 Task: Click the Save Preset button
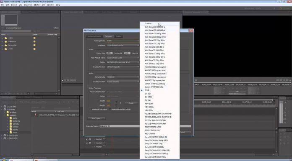96,118
